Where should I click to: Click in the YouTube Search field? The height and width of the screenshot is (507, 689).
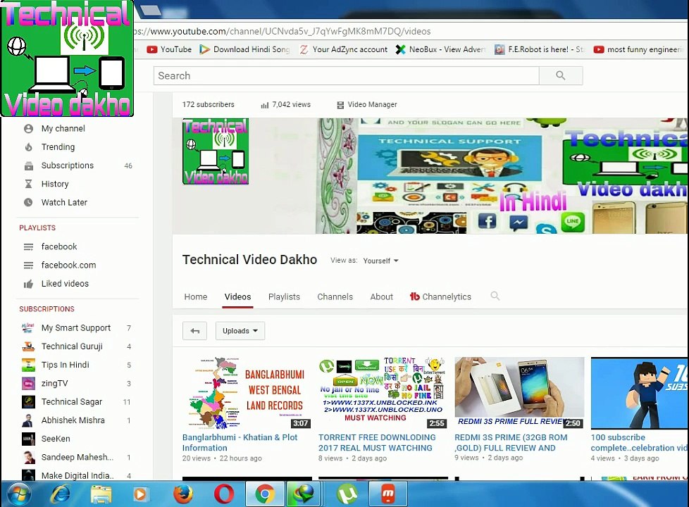[x=346, y=75]
